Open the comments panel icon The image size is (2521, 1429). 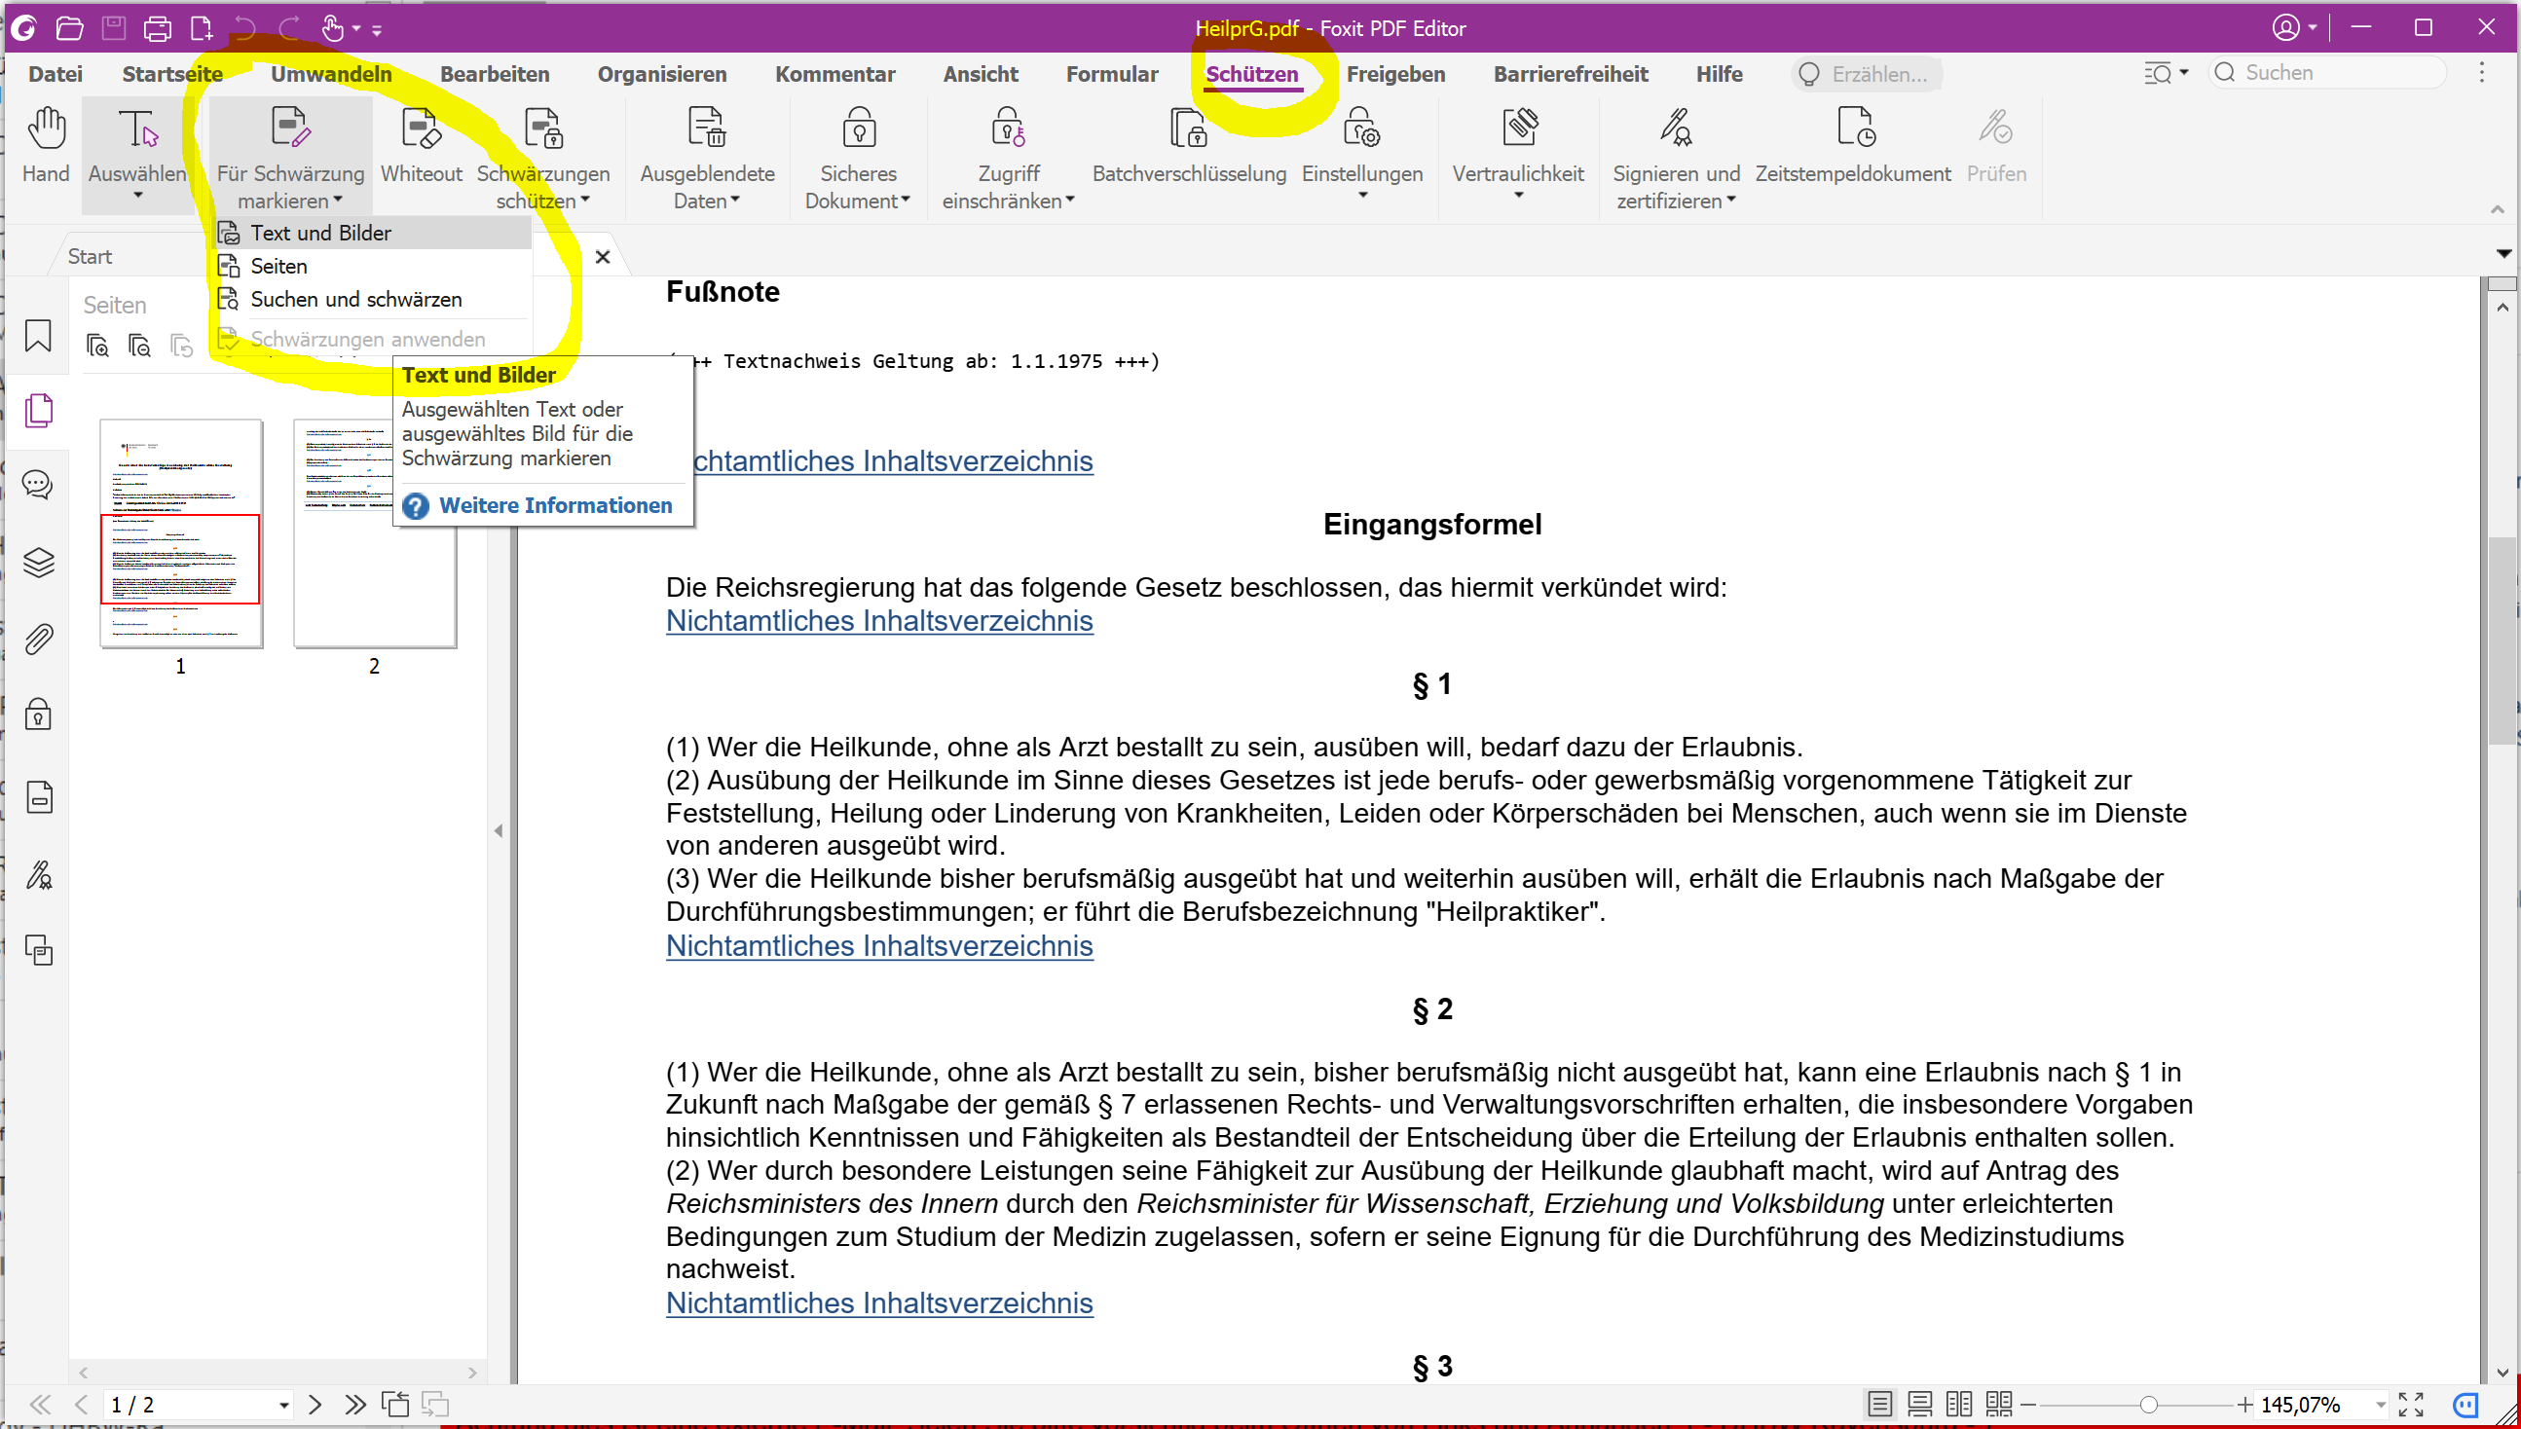pyautogui.click(x=38, y=485)
